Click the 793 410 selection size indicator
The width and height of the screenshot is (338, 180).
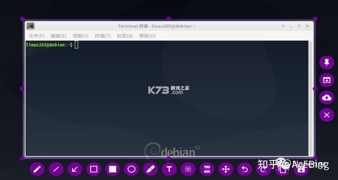click(207, 169)
